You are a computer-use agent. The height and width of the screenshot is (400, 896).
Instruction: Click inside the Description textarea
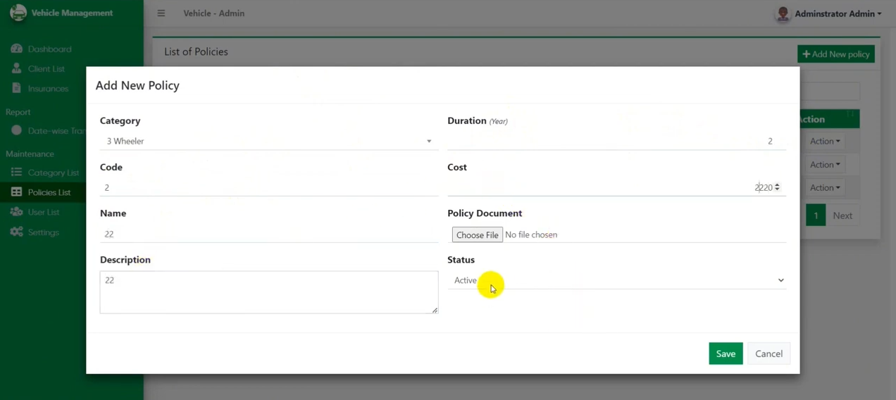click(x=268, y=292)
